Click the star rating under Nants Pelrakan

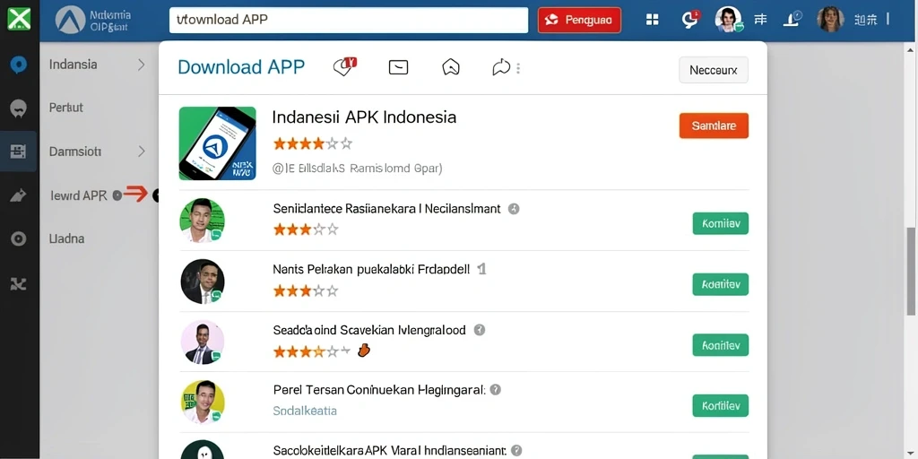coord(306,291)
